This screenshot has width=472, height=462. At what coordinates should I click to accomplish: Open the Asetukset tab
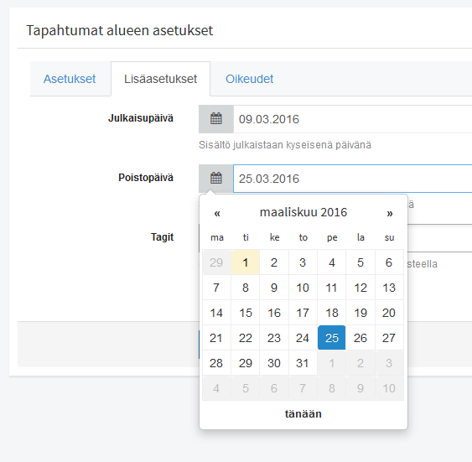tap(70, 79)
